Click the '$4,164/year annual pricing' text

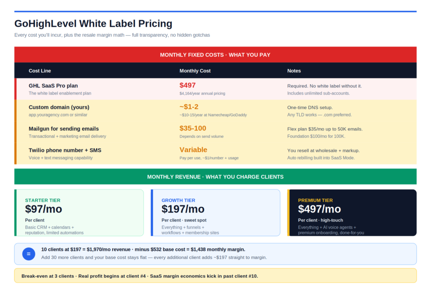pos(202,93)
